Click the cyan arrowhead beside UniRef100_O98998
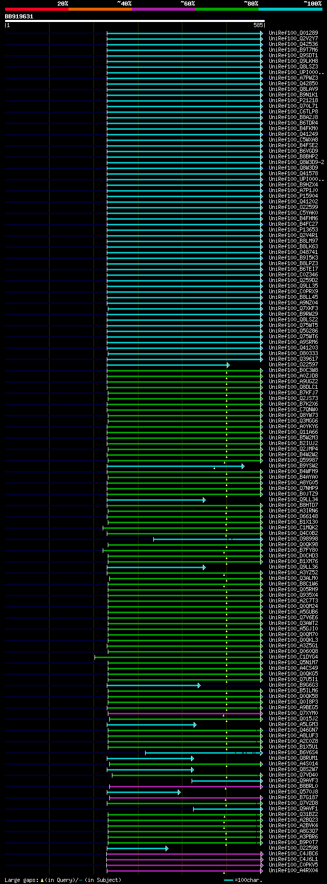This screenshot has height=884, width=327. 262,539
